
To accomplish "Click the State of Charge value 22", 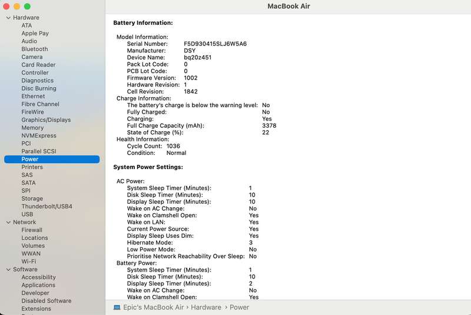I will click(266, 132).
